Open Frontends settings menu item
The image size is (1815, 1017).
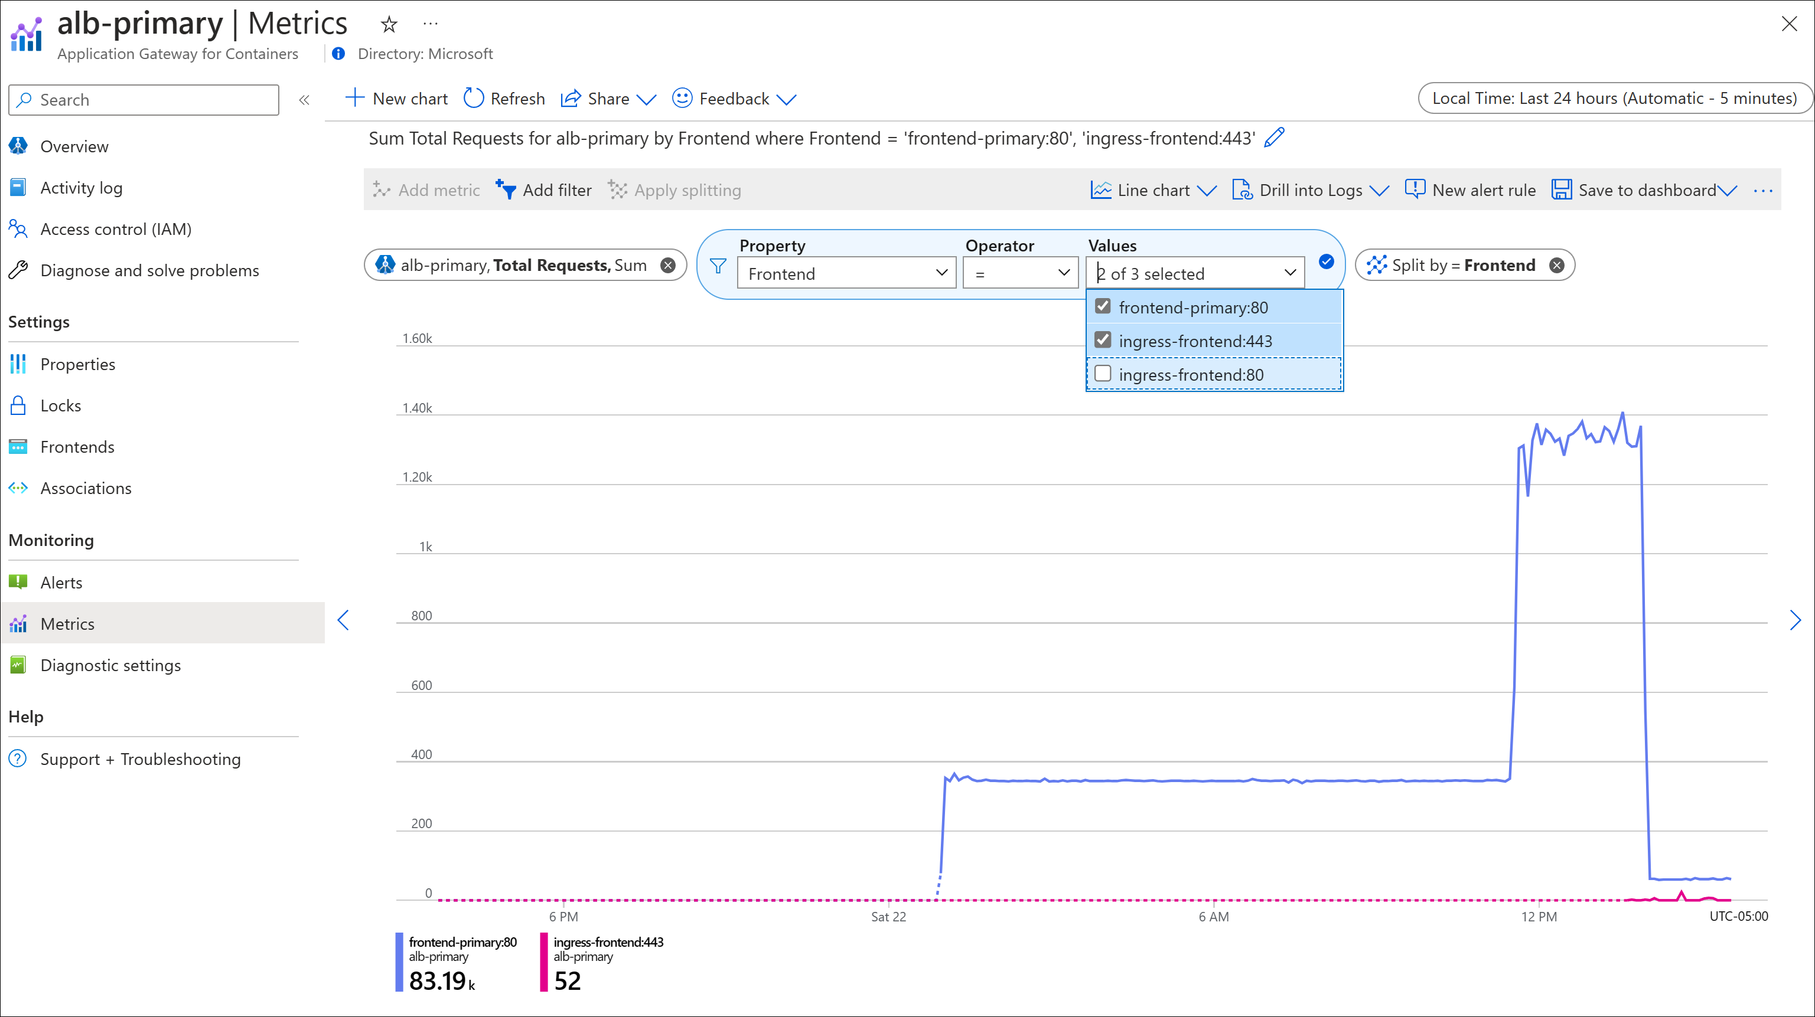(77, 446)
